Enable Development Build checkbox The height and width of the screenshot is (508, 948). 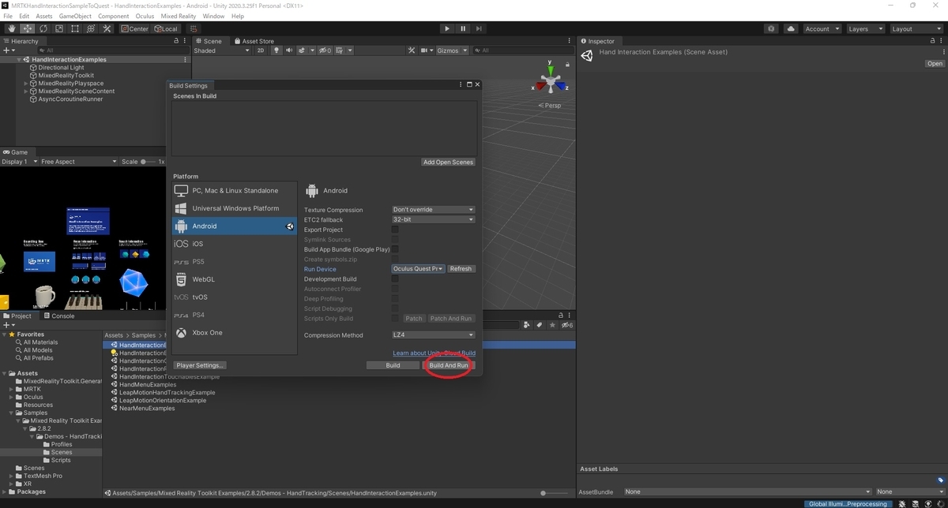395,279
